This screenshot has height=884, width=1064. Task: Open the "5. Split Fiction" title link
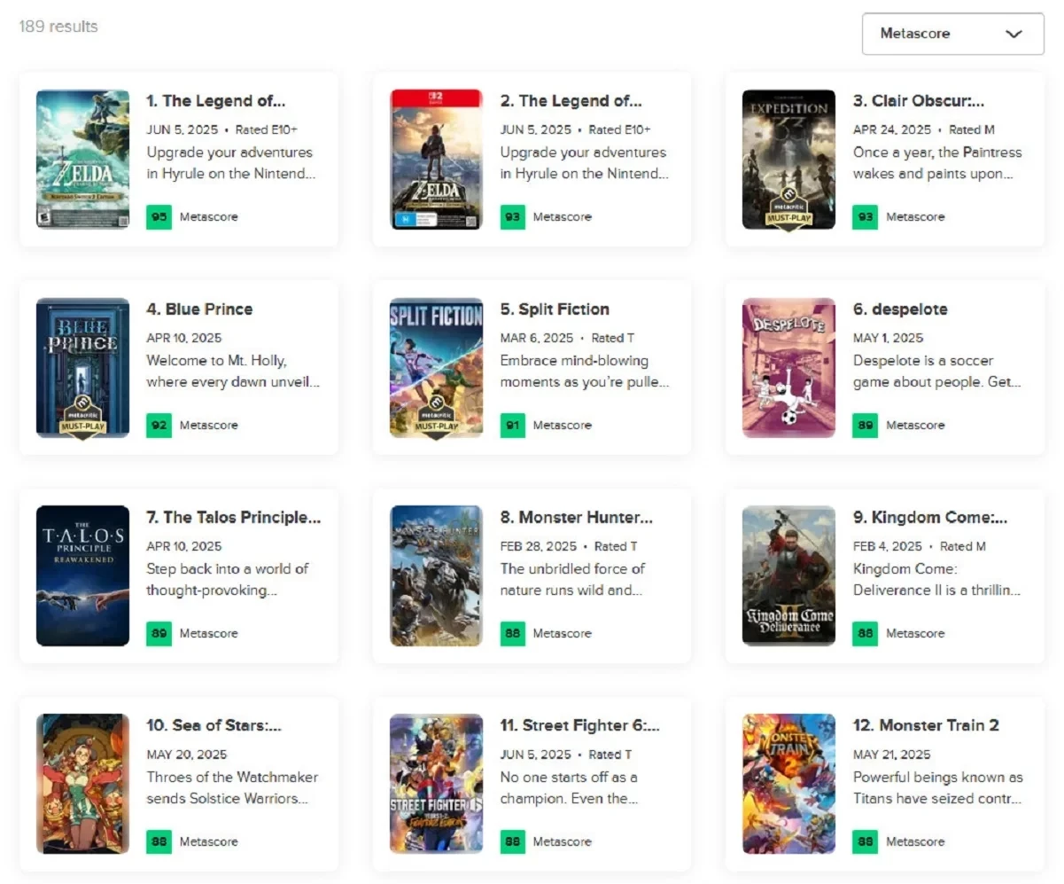point(555,309)
